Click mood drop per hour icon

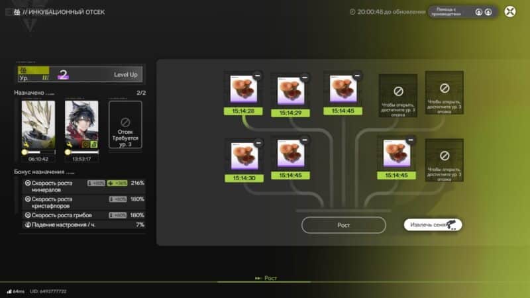click(28, 224)
